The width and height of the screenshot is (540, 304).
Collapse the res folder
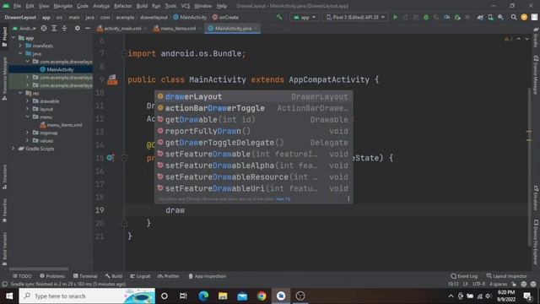[x=20, y=93]
